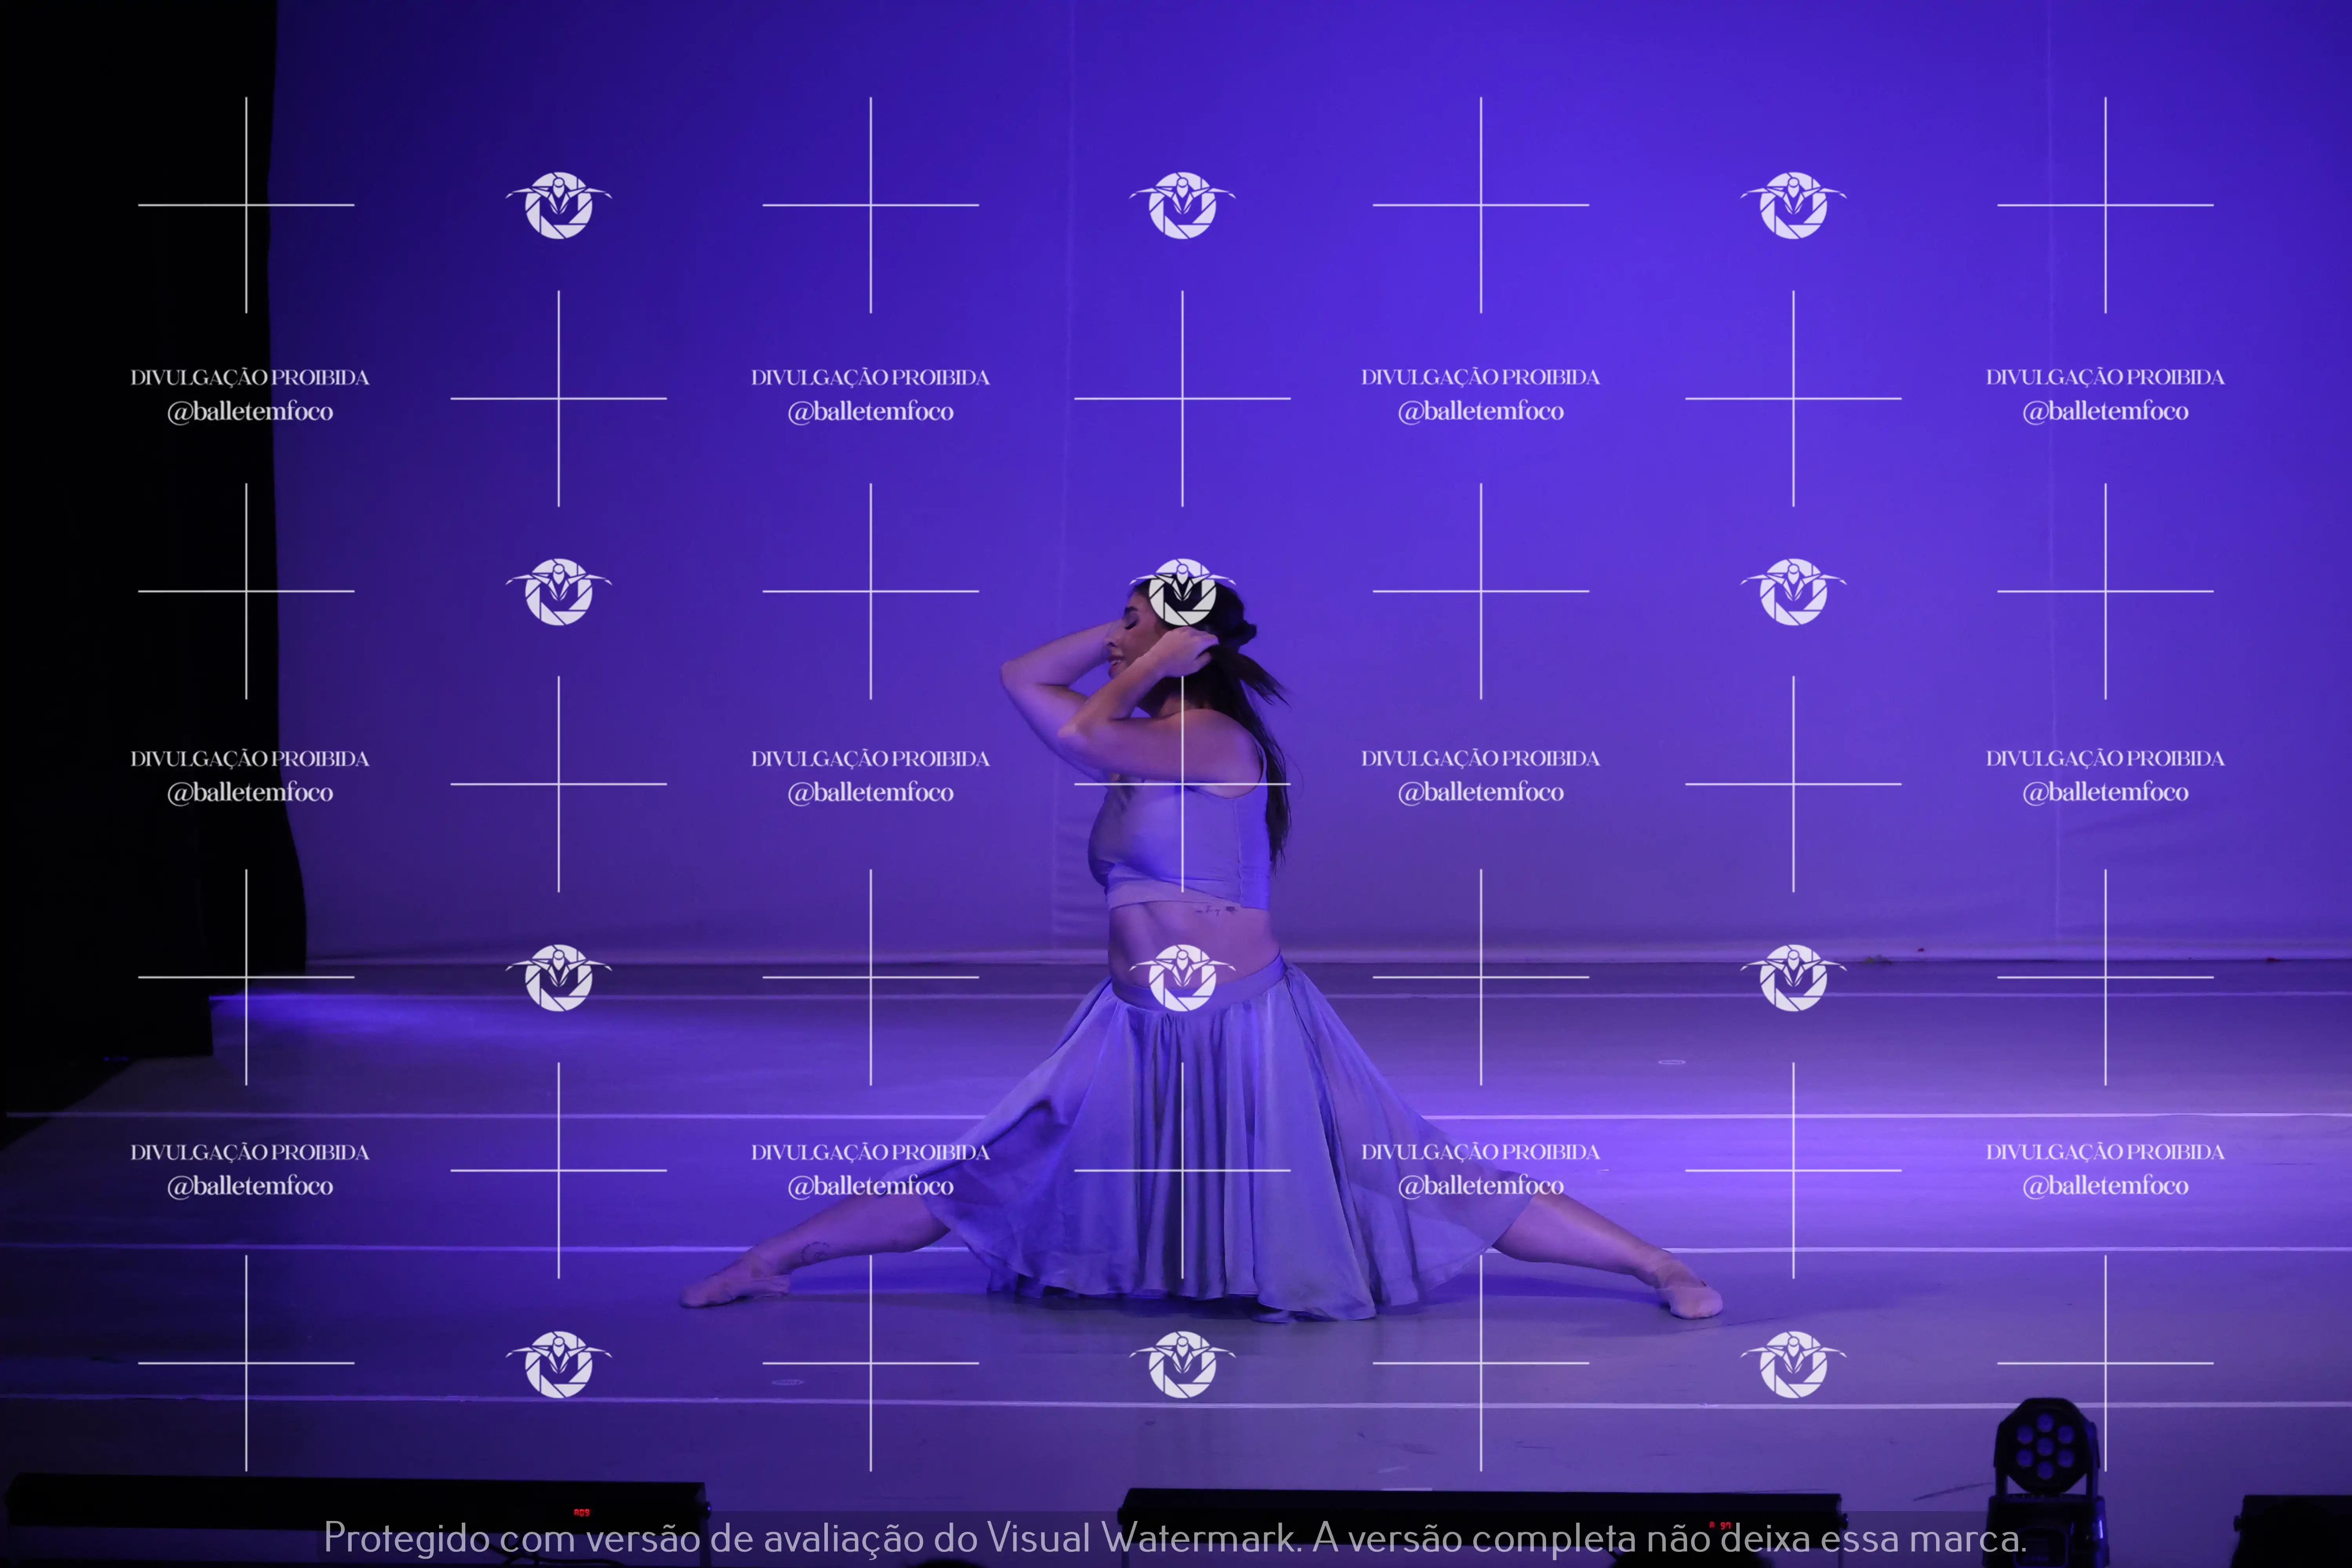Click the @balletemfoco text overlapping the dancer's skirt right side
2352x1568 pixels.
point(1480,1186)
